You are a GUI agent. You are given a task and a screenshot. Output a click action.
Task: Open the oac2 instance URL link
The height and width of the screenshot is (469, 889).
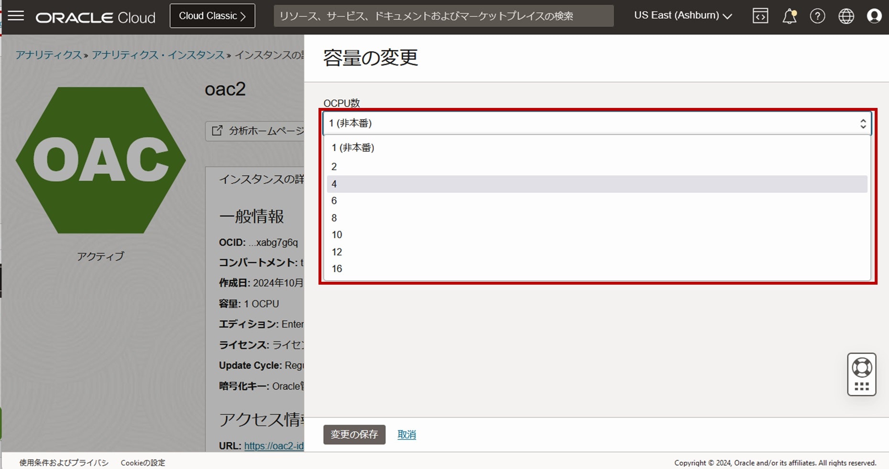tap(274, 446)
